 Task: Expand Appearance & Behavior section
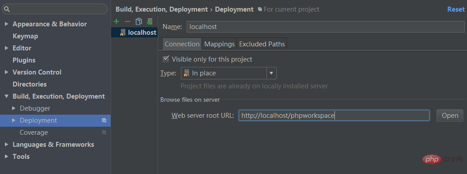click(7, 24)
